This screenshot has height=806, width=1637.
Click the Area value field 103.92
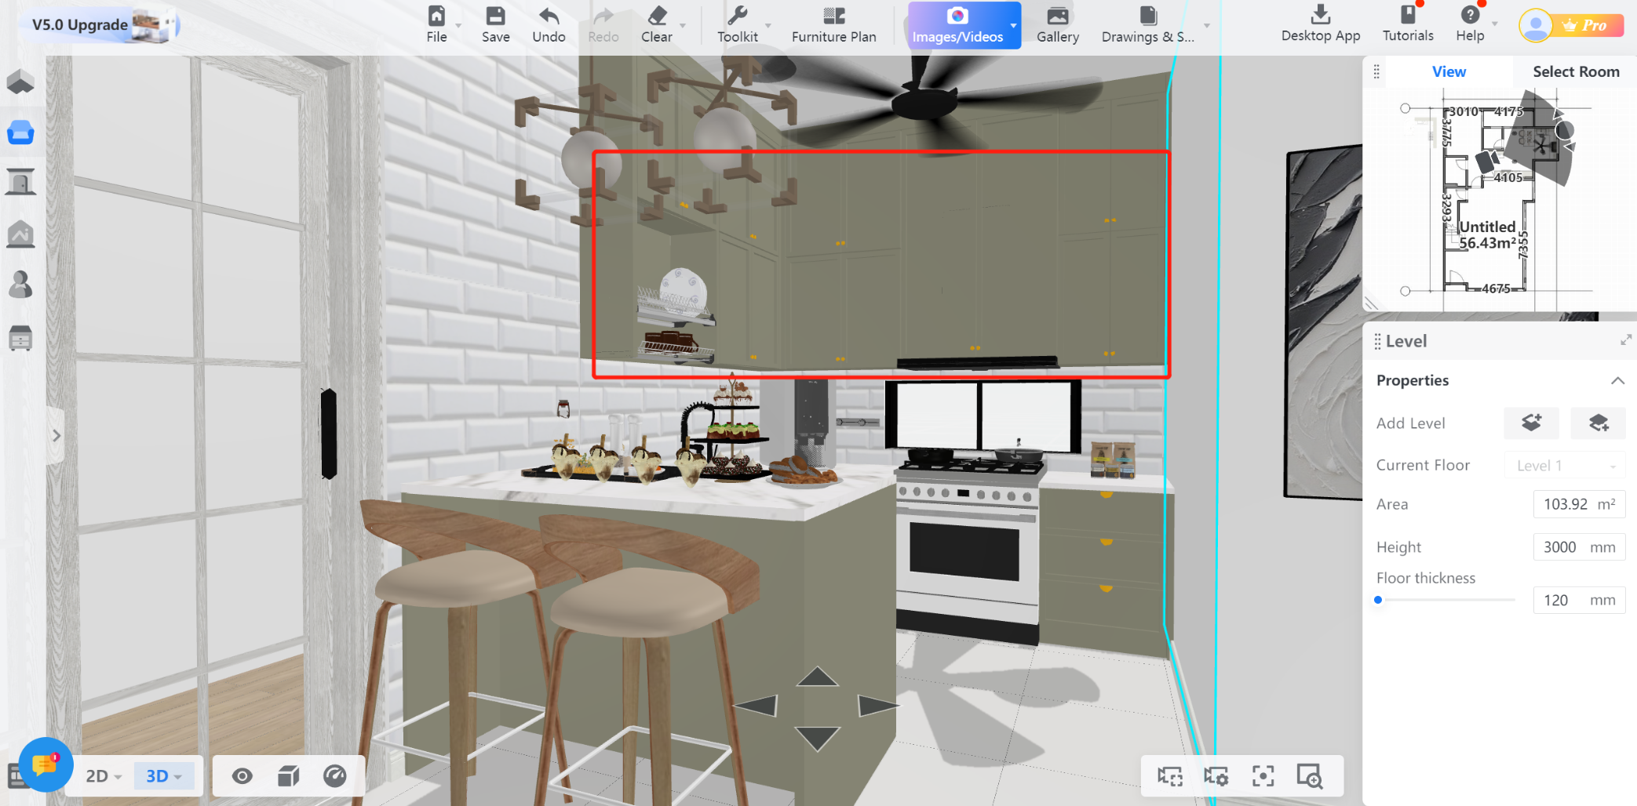[x=1578, y=504]
